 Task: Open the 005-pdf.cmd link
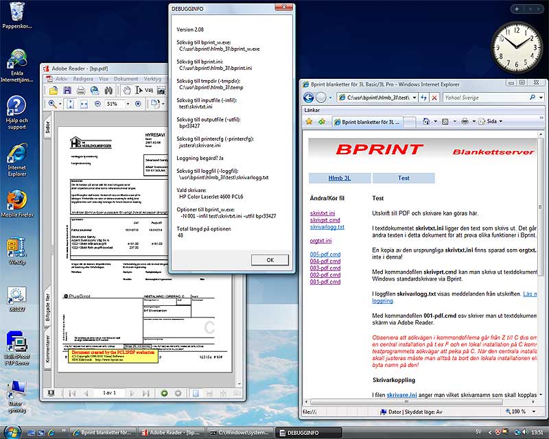click(325, 254)
